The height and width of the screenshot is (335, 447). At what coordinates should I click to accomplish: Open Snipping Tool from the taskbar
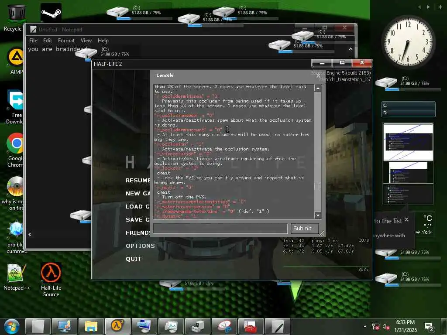click(224, 326)
